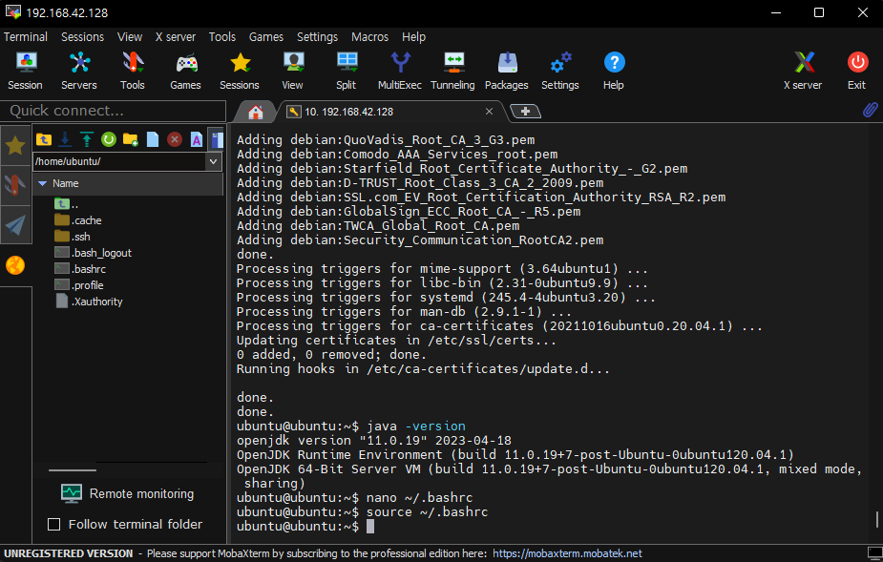Open the Sftp orange globe sidebar tab

pyautogui.click(x=15, y=264)
